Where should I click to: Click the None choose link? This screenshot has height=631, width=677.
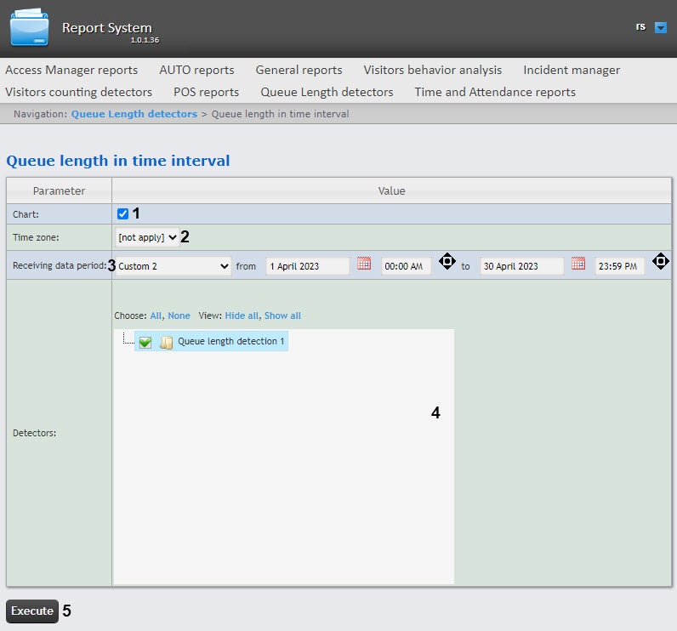coord(179,315)
